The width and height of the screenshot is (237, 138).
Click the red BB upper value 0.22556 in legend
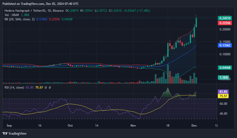coord(54,19)
